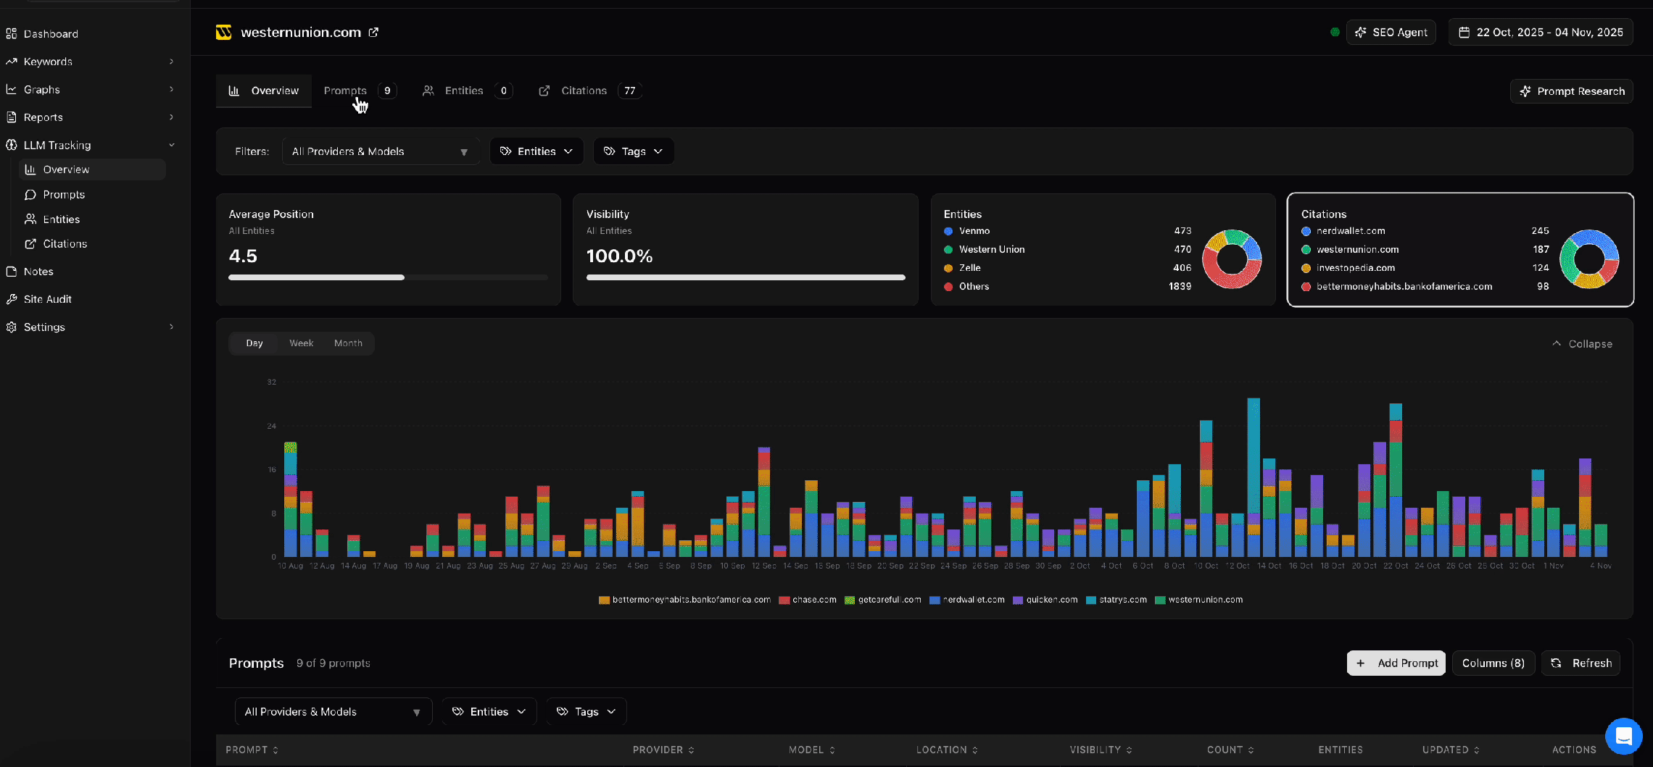Click the Refresh icon in Prompts table
Image resolution: width=1653 pixels, height=767 pixels.
point(1556,663)
